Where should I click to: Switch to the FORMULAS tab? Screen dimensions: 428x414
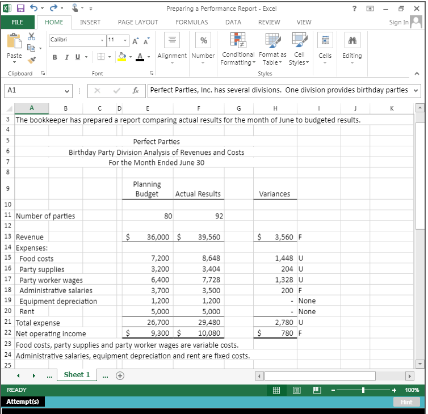[x=192, y=22]
